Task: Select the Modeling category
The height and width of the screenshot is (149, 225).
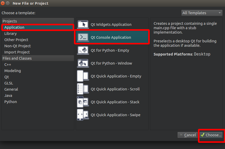Action: coord(13,71)
